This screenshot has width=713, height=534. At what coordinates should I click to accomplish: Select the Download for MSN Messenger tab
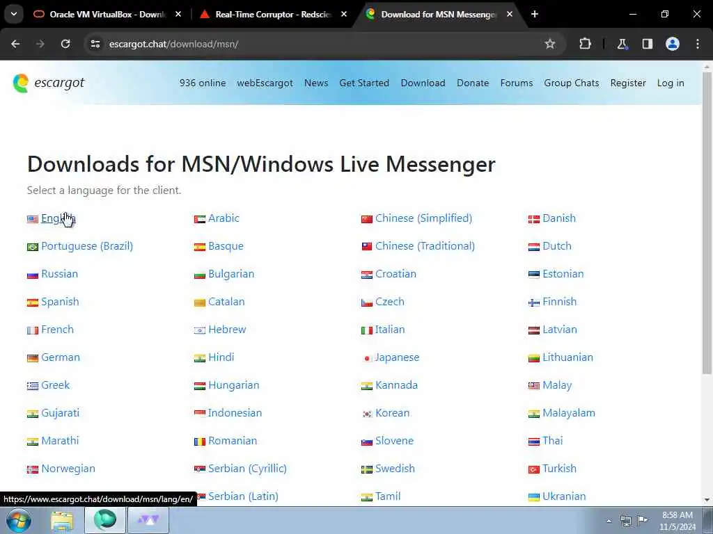[439, 14]
